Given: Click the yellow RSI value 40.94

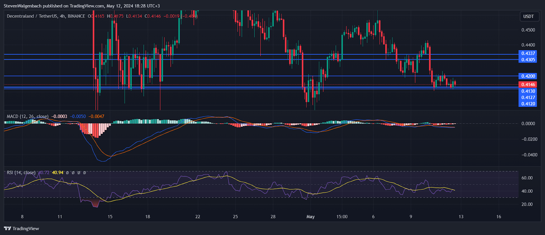Looking at the screenshot, I should pos(58,173).
